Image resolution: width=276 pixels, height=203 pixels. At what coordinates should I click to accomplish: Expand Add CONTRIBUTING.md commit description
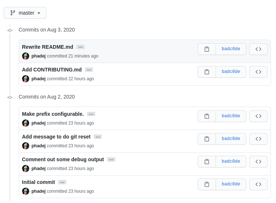(89, 70)
